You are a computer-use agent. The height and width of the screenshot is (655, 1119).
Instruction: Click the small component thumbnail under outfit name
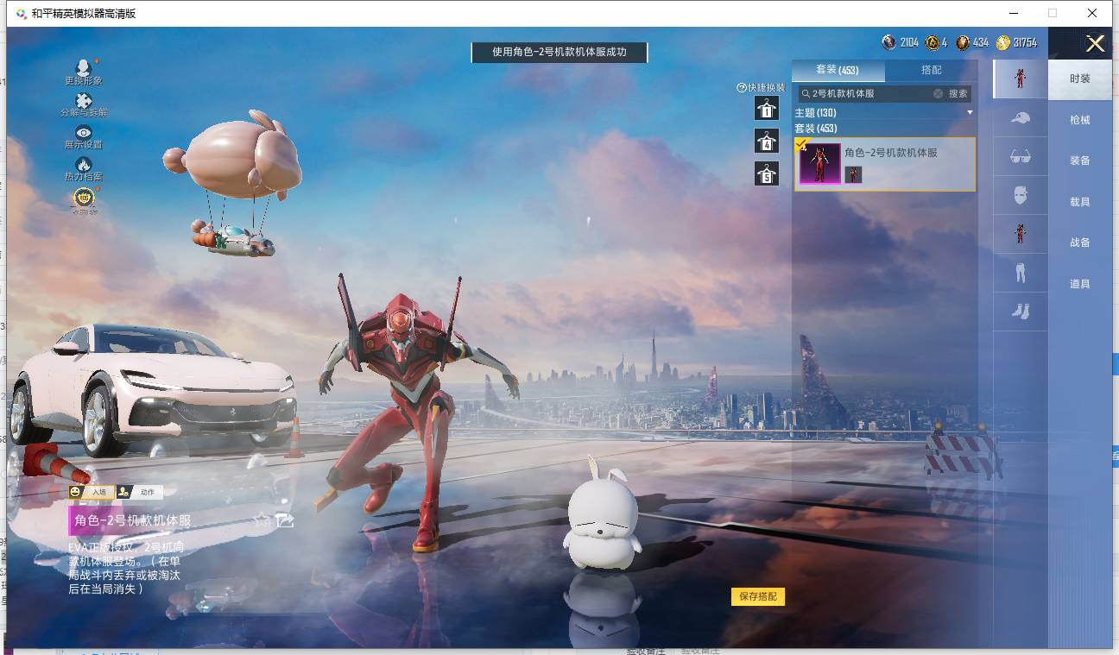coord(853,174)
